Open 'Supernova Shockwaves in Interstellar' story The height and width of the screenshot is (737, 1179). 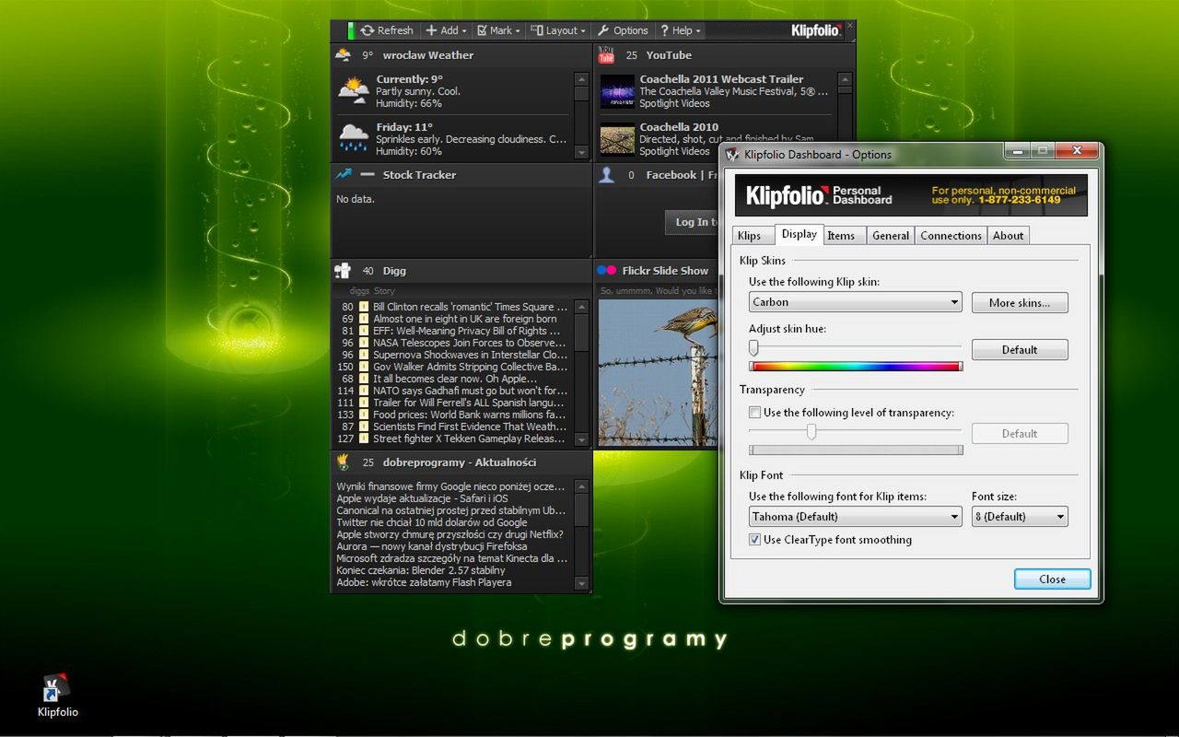pos(470,355)
